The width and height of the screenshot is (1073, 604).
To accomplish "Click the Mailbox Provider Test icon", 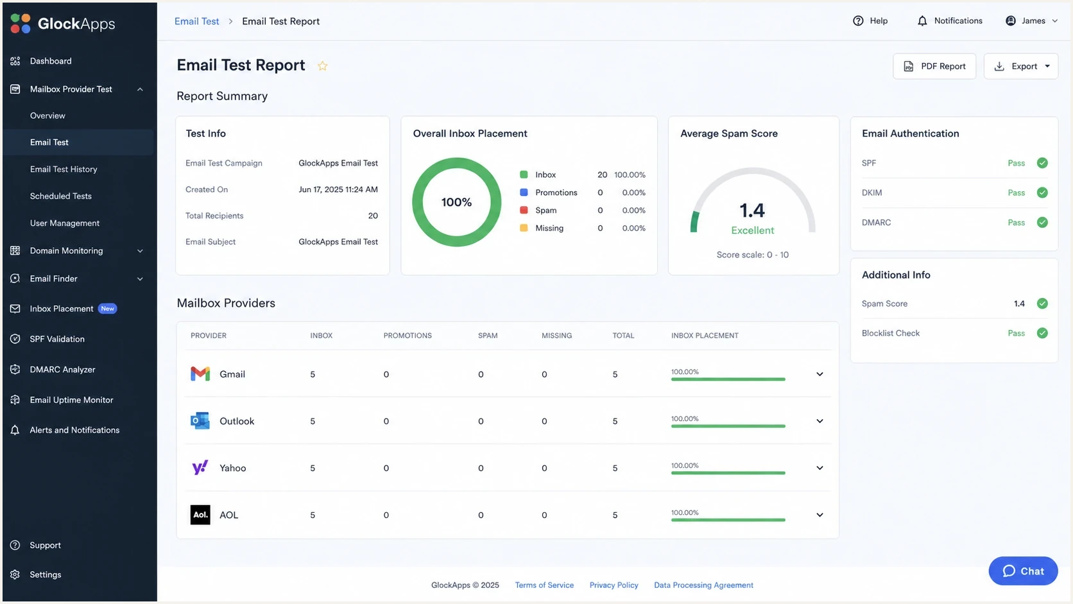I will (x=15, y=89).
